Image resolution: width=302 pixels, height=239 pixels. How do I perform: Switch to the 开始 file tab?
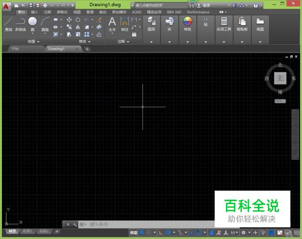(15, 49)
